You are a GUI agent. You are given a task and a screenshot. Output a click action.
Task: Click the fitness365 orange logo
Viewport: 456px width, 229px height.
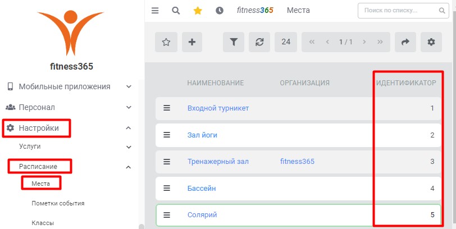tap(70, 33)
